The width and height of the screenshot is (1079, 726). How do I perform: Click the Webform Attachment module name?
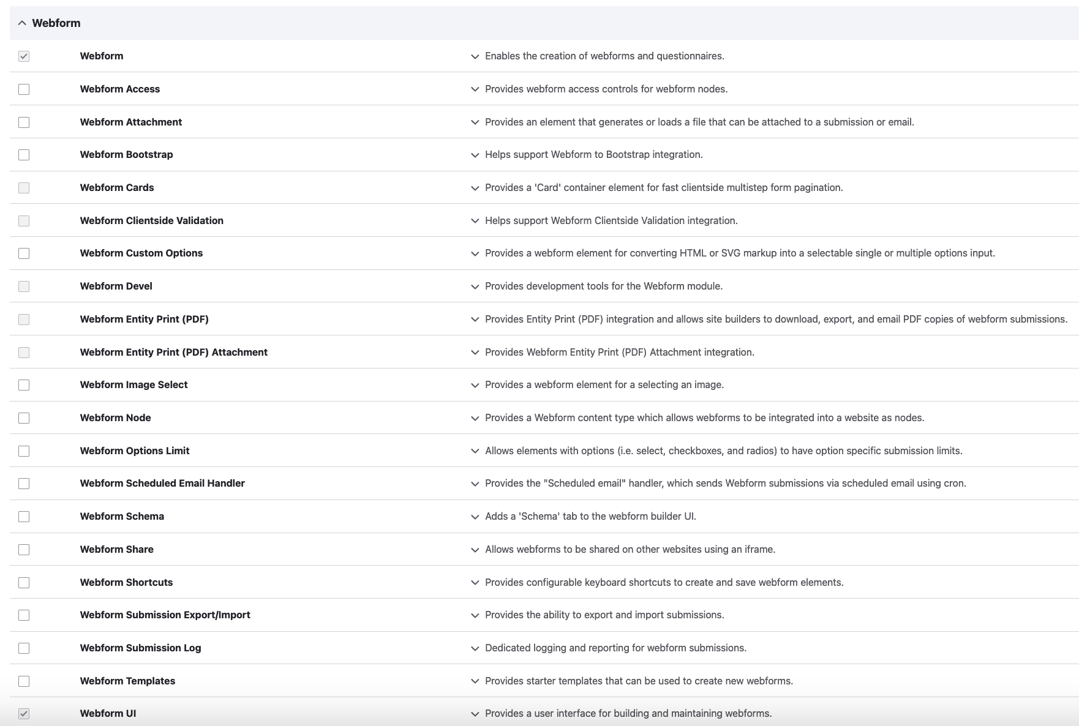[x=131, y=122]
